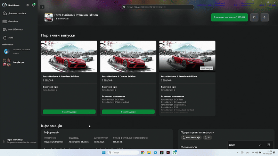Click 'Перейти до гри' under Deluxe Edition
The image size is (278, 156).
click(x=128, y=112)
